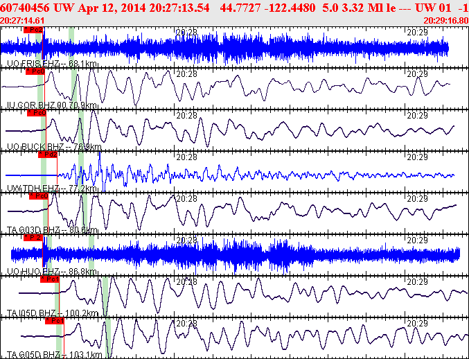Click the 20:28 time tick on the IU COR trace
Screen dimensions: 469x359
186,73
